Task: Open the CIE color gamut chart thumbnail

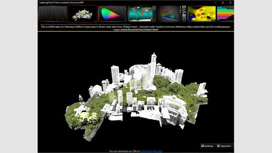Action: (x=113, y=14)
